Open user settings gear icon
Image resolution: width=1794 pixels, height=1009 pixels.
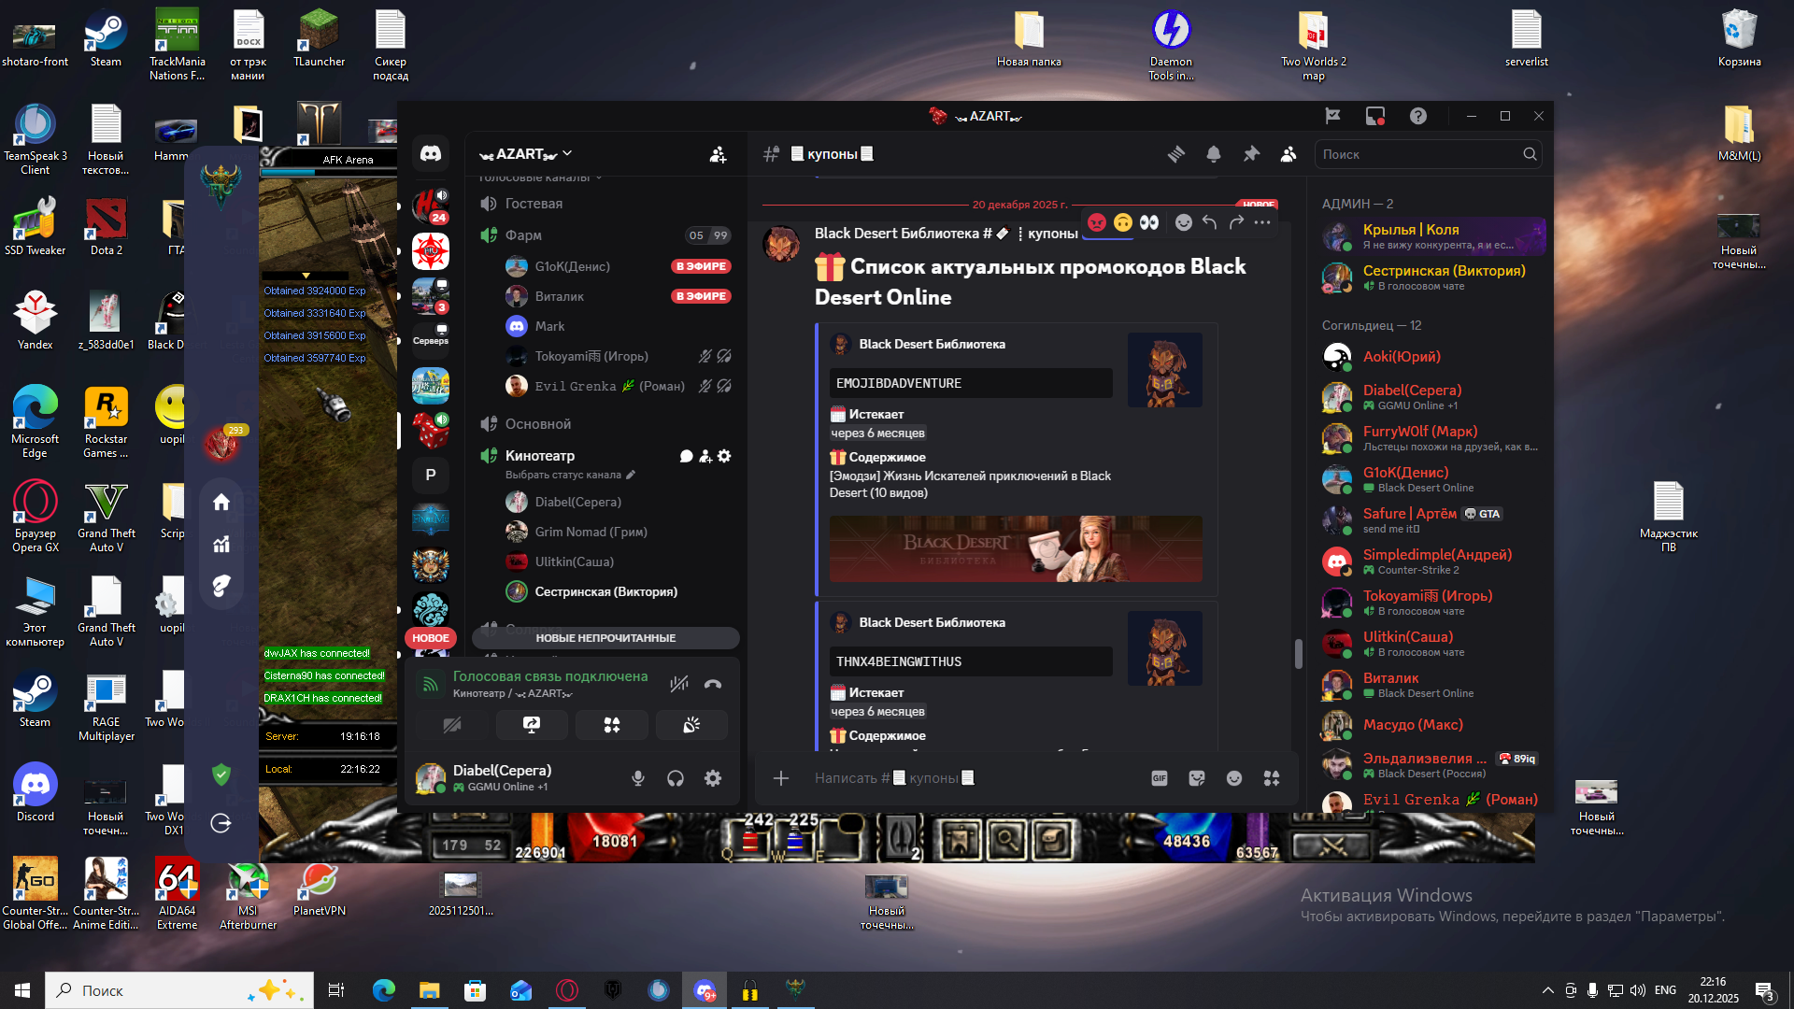tap(713, 778)
